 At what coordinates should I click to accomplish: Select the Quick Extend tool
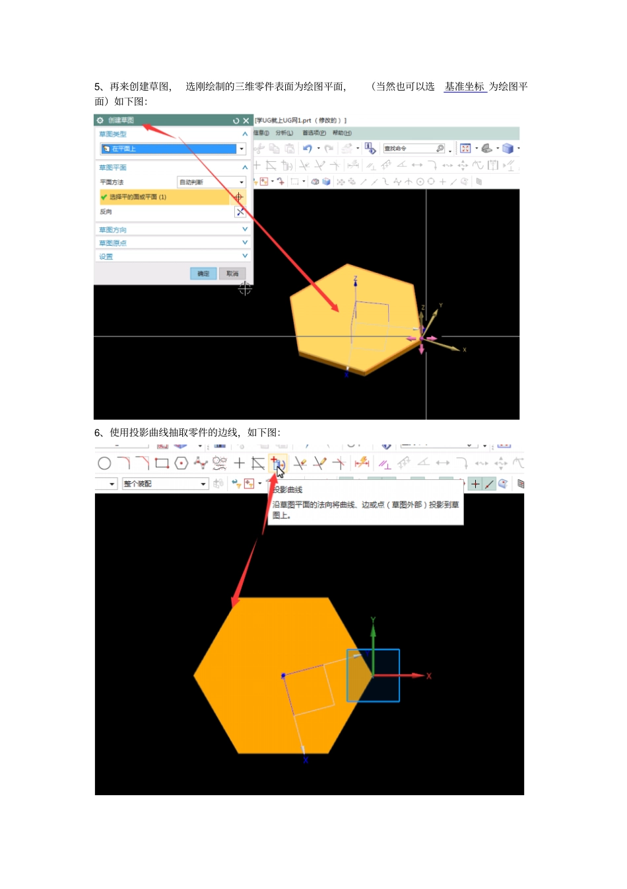320,463
